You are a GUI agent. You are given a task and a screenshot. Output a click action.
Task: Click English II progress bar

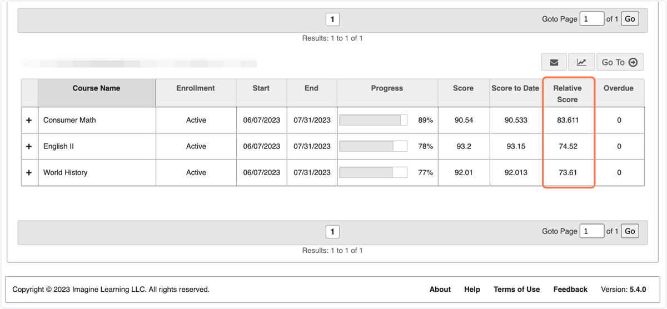(374, 146)
